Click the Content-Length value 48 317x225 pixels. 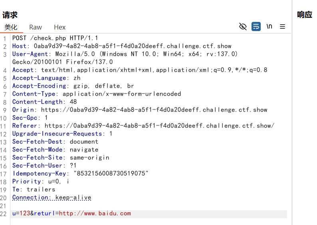tap(73, 102)
